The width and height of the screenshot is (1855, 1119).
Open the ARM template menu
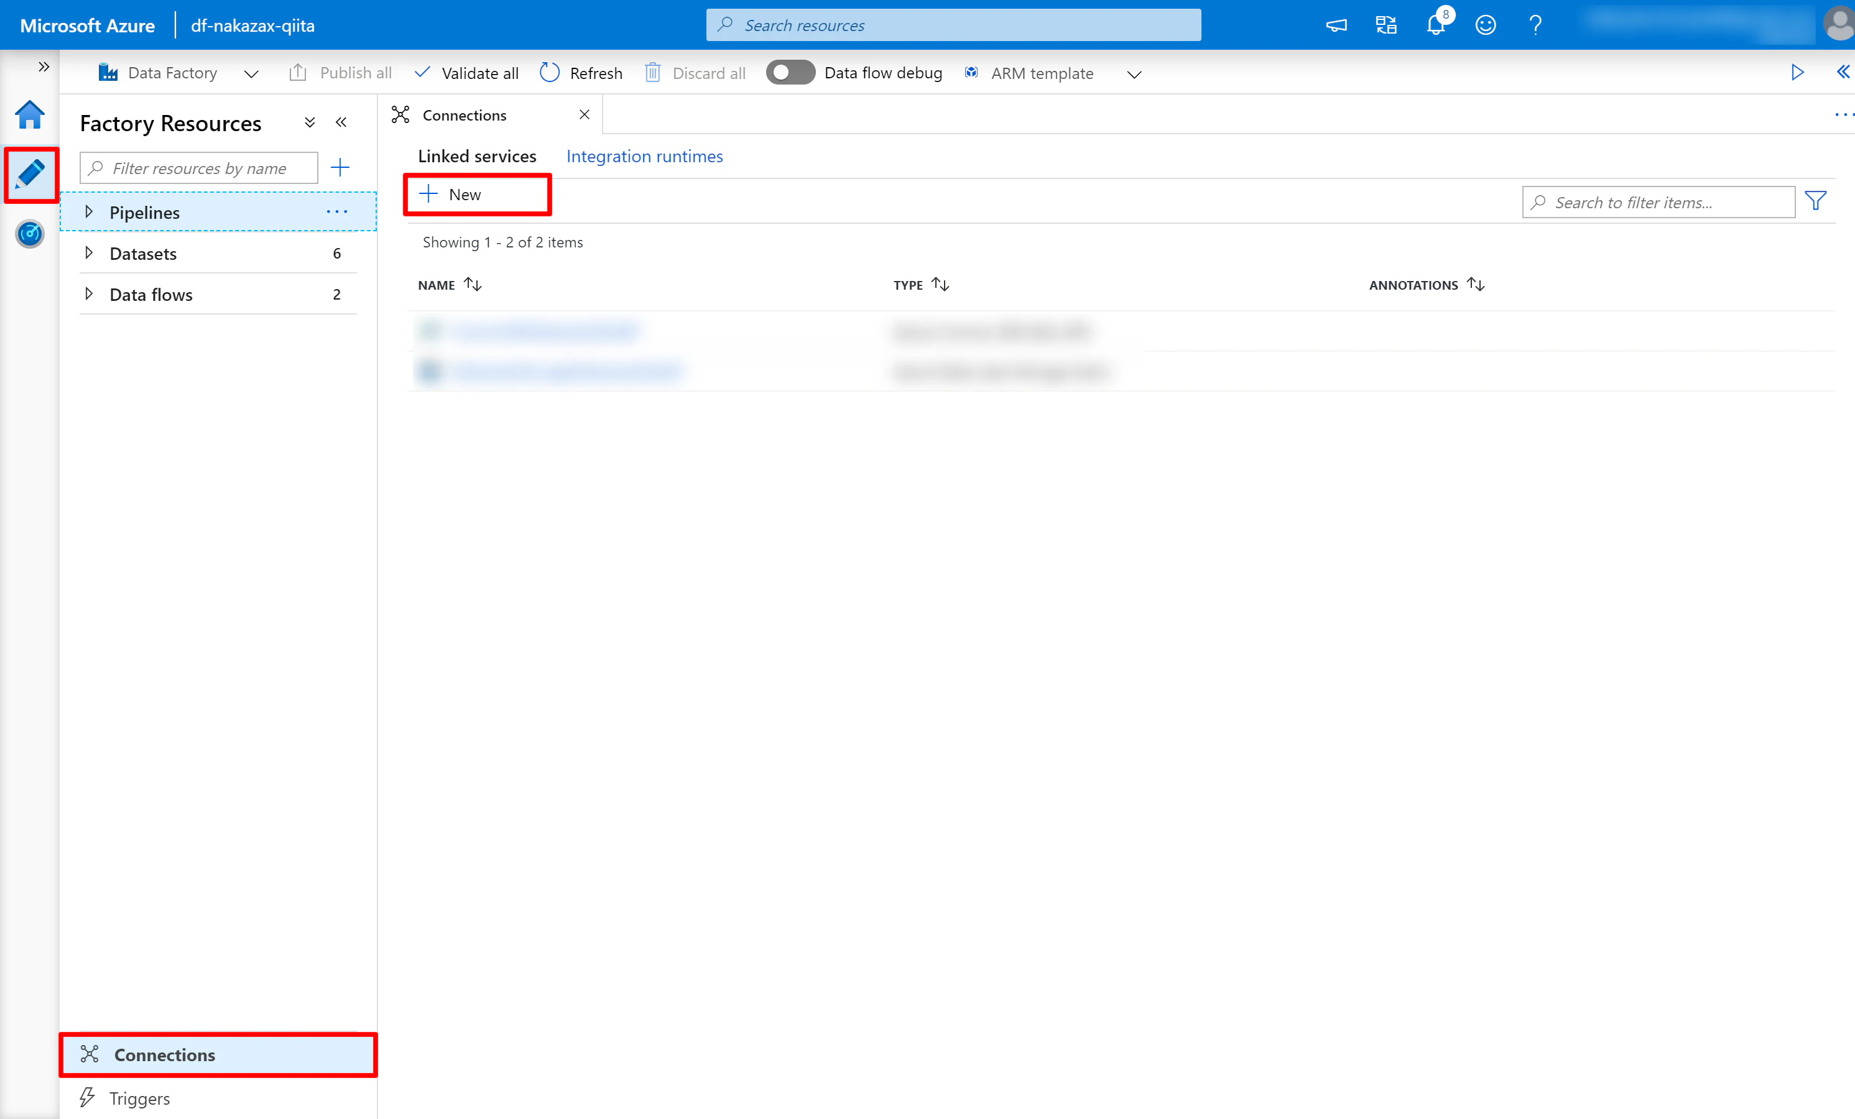1052,73
